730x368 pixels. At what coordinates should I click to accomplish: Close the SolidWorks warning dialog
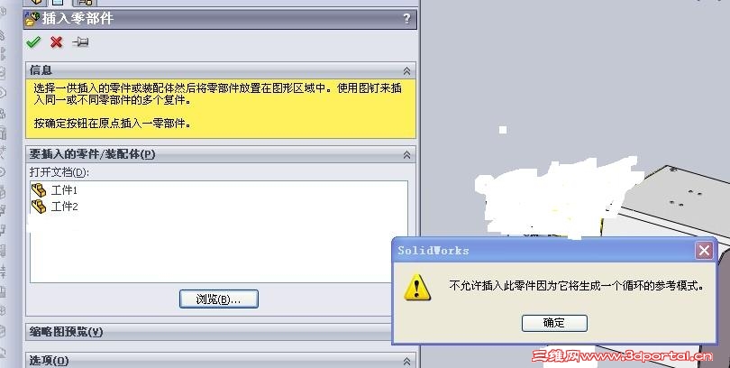point(704,251)
